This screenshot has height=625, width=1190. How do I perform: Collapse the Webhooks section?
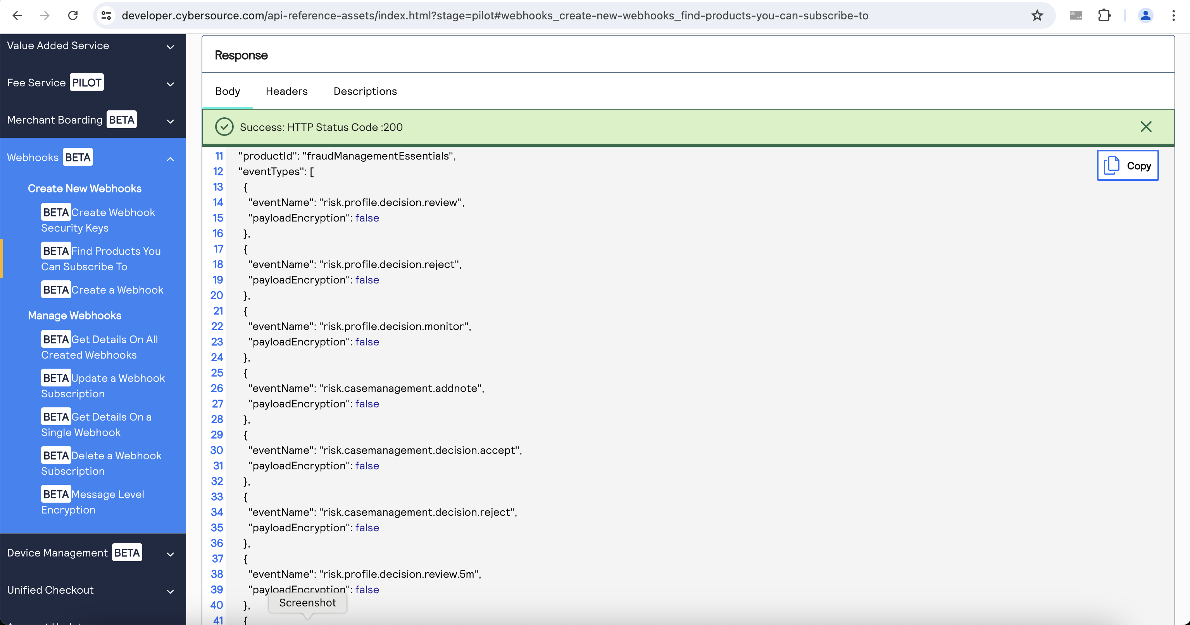(170, 159)
